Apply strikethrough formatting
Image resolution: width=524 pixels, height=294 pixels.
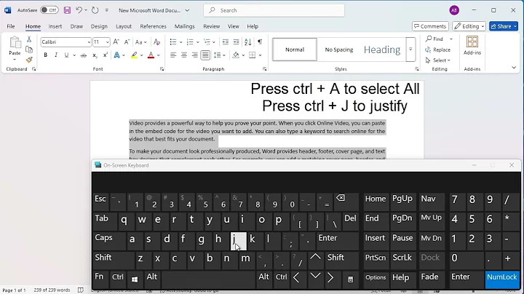(84, 55)
